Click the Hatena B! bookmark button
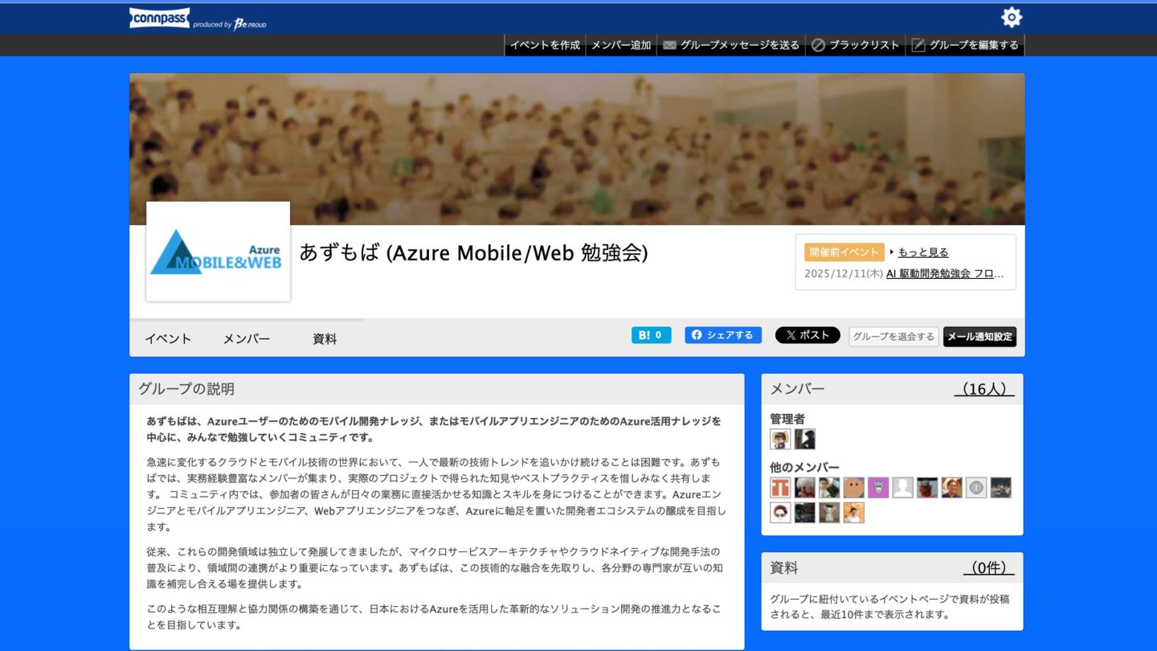This screenshot has height=651, width=1157. coord(651,335)
